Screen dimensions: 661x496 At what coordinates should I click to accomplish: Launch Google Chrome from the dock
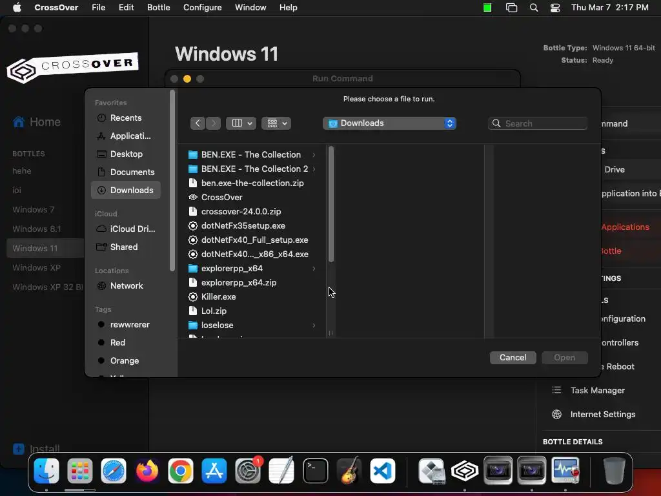(x=181, y=470)
